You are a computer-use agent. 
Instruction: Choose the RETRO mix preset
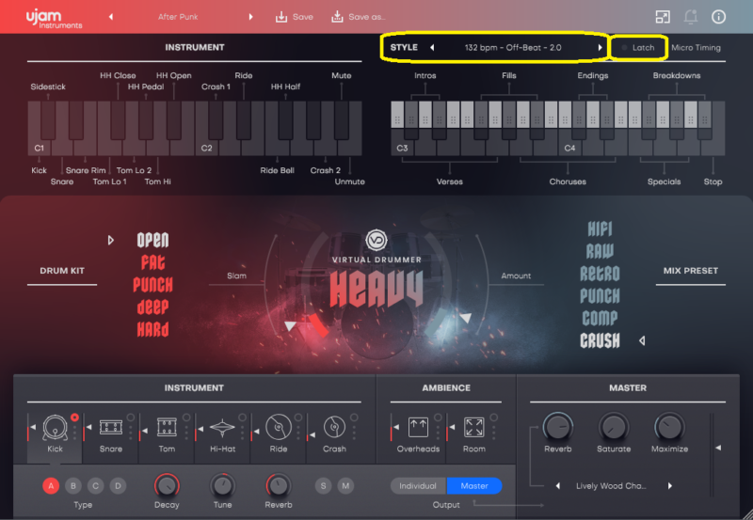pyautogui.click(x=601, y=274)
